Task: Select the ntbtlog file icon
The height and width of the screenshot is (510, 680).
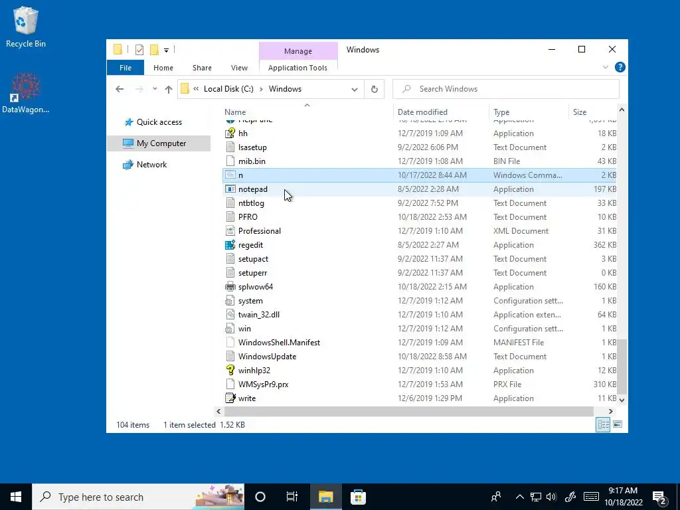Action: (x=230, y=203)
